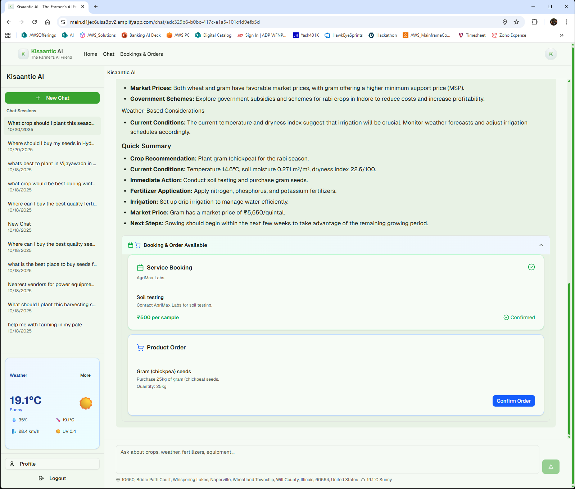The width and height of the screenshot is (575, 489).
Task: Click the green check circle on Service Booking
Action: [531, 267]
